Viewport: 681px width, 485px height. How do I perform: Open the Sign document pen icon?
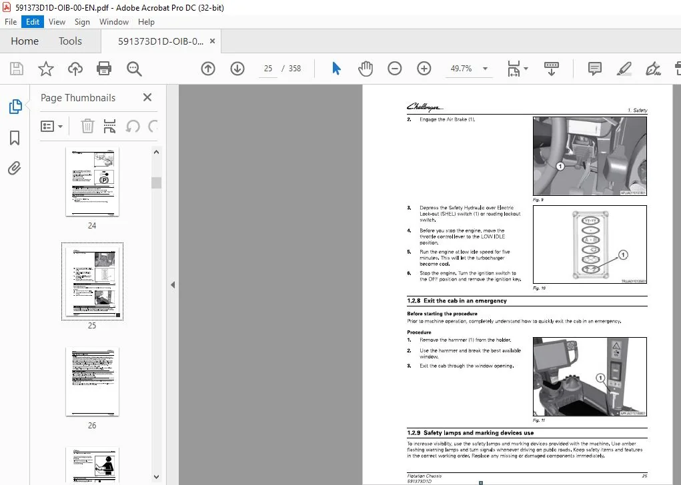[653, 69]
